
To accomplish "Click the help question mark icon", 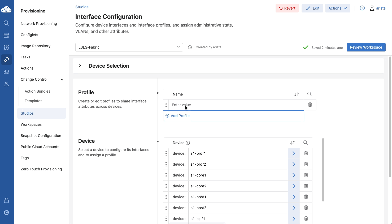I will [x=362, y=8].
